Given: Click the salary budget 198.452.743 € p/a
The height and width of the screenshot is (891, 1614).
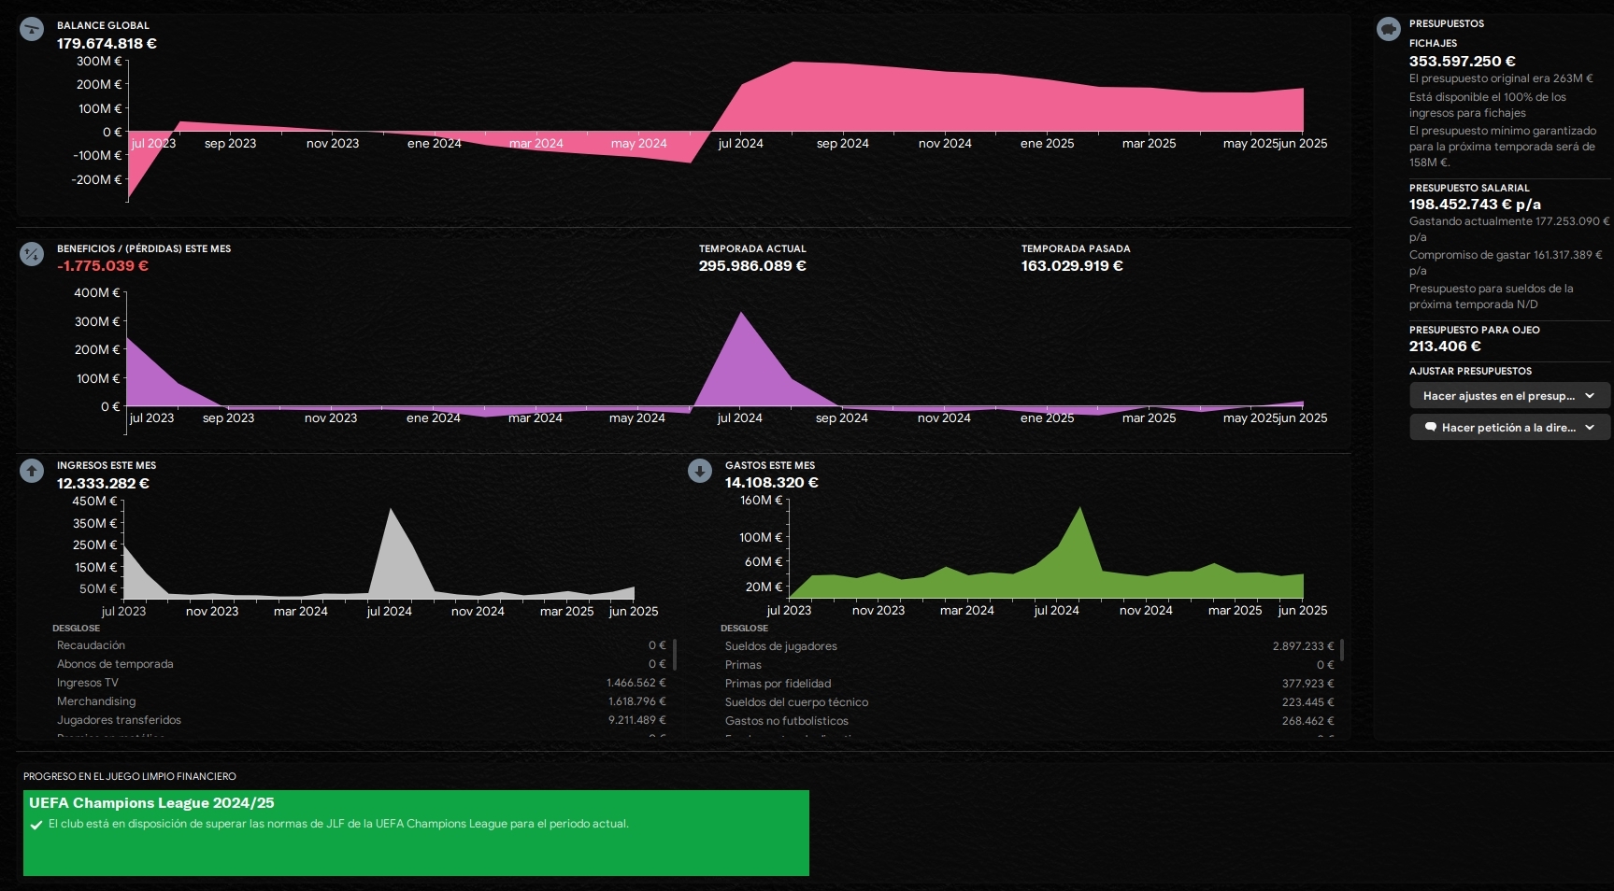Looking at the screenshot, I should pos(1475,205).
